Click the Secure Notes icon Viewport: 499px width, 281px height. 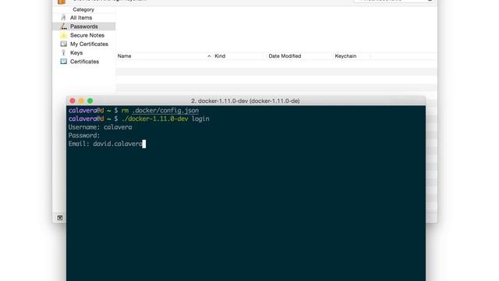63,35
